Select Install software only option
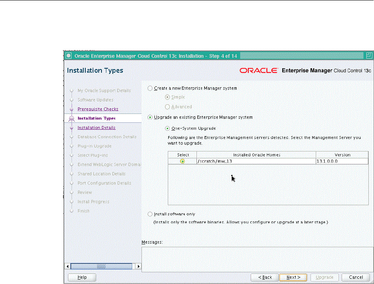The height and width of the screenshot is (284, 374). coord(150,214)
